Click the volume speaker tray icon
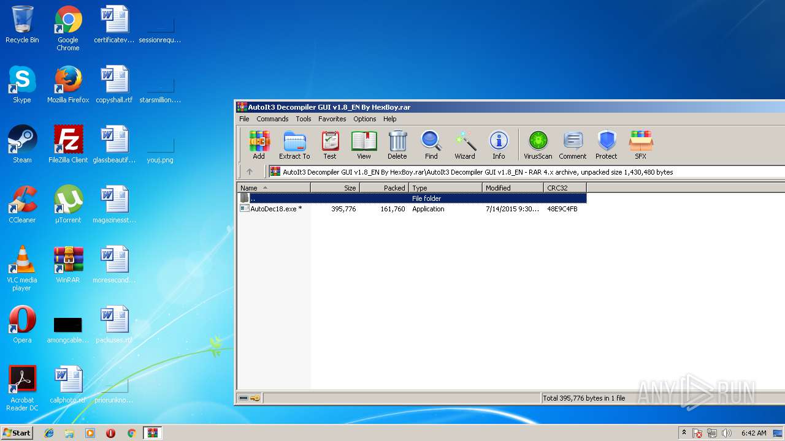This screenshot has width=785, height=441. pos(727,433)
